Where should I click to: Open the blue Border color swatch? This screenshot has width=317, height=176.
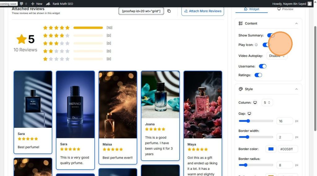tap(271, 149)
